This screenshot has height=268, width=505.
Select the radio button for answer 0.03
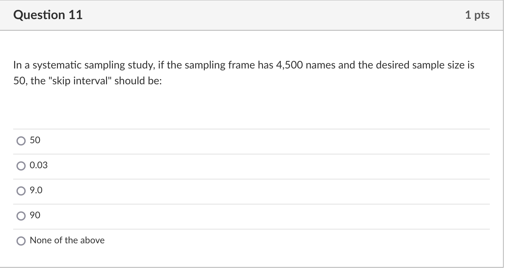[x=21, y=166]
